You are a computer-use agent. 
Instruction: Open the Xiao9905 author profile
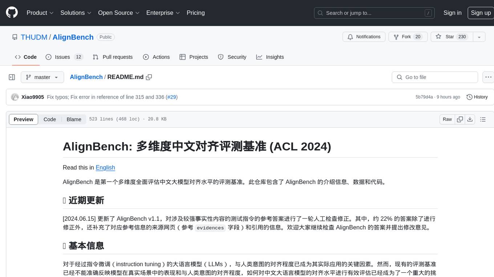tap(33, 97)
